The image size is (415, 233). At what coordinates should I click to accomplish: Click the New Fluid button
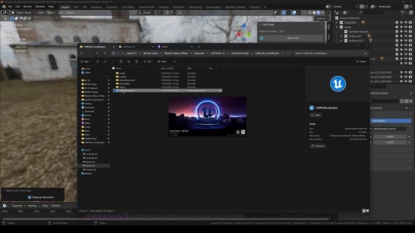[293, 38]
